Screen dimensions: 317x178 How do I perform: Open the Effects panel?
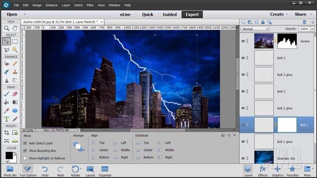pos(263,171)
